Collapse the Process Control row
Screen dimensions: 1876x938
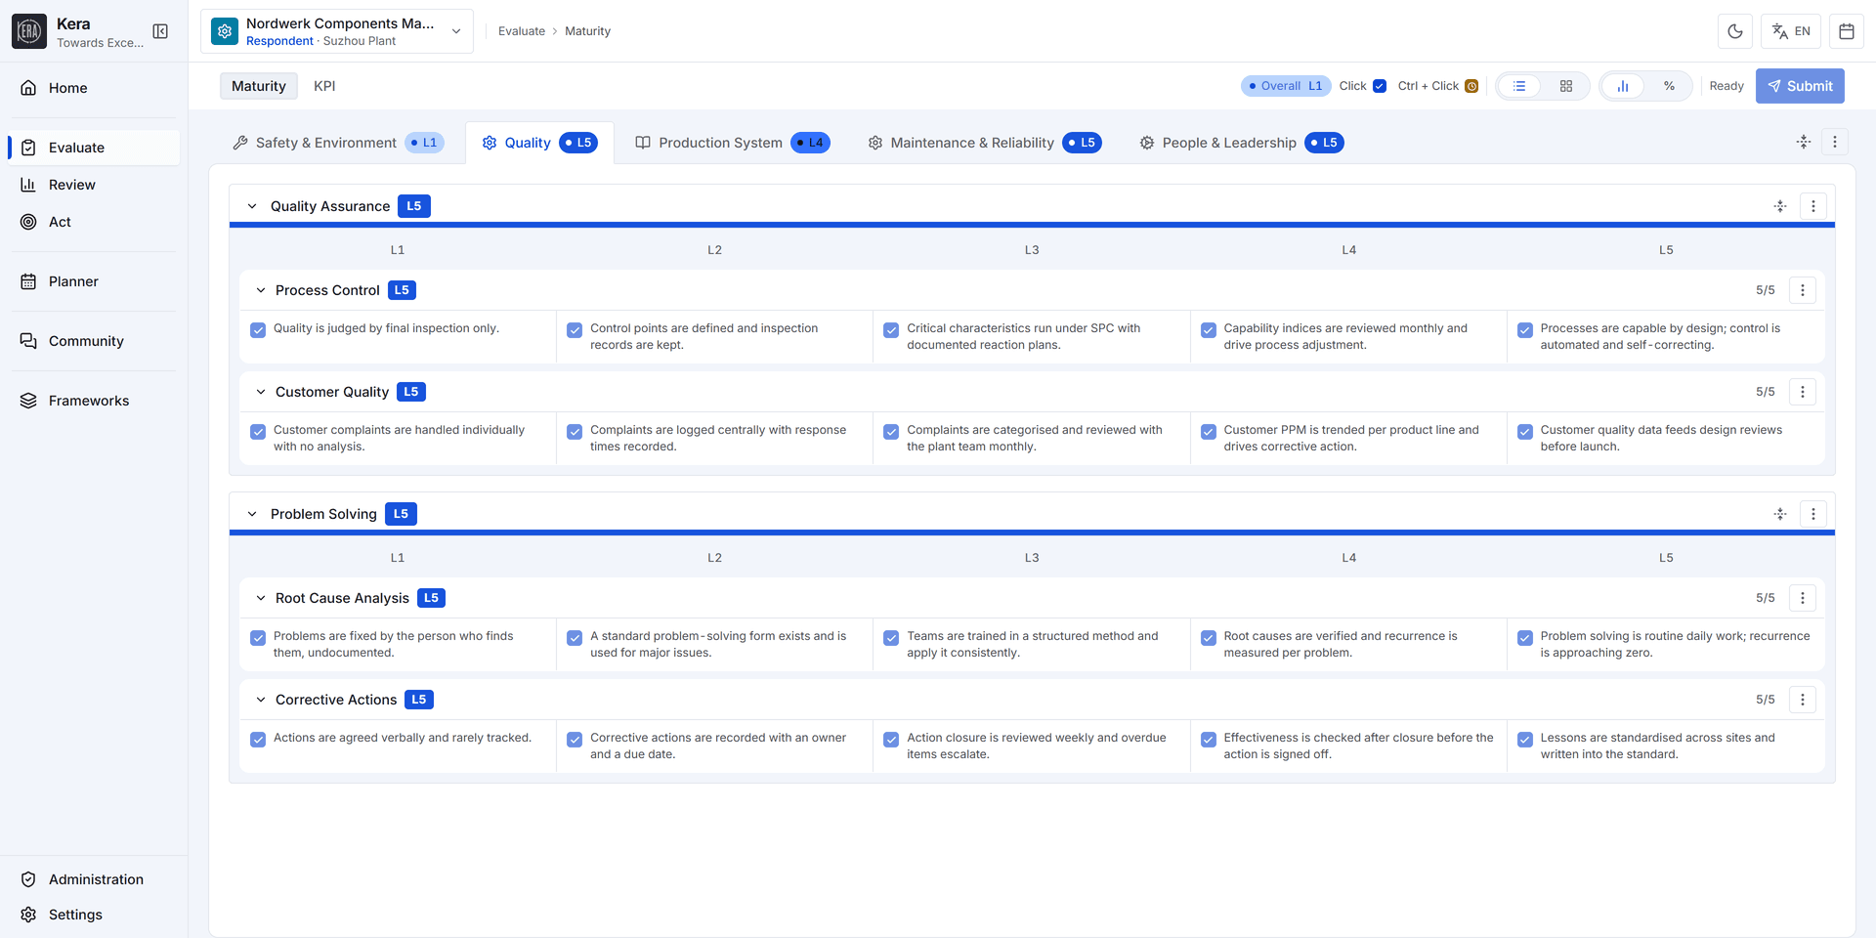261,290
